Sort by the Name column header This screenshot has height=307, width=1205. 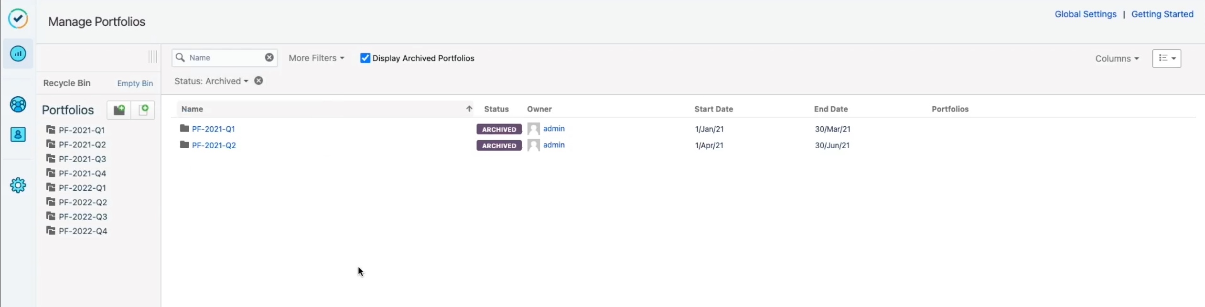click(x=193, y=109)
